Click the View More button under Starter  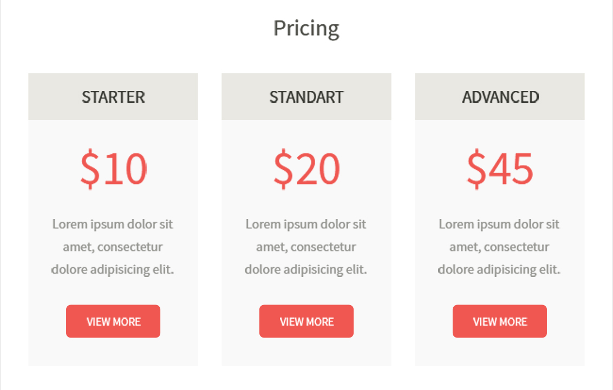(x=113, y=321)
